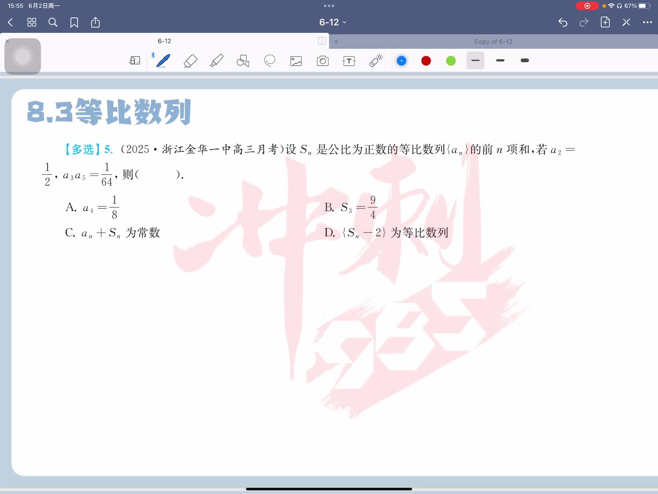Switch to the 6-12 tab
The height and width of the screenshot is (494, 658).
tap(164, 41)
